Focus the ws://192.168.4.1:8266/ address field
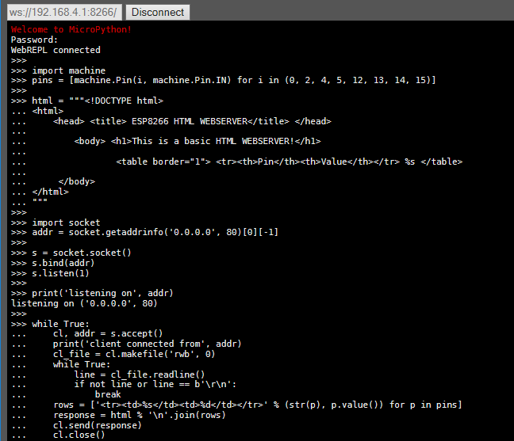The image size is (514, 441). pyautogui.click(x=64, y=12)
